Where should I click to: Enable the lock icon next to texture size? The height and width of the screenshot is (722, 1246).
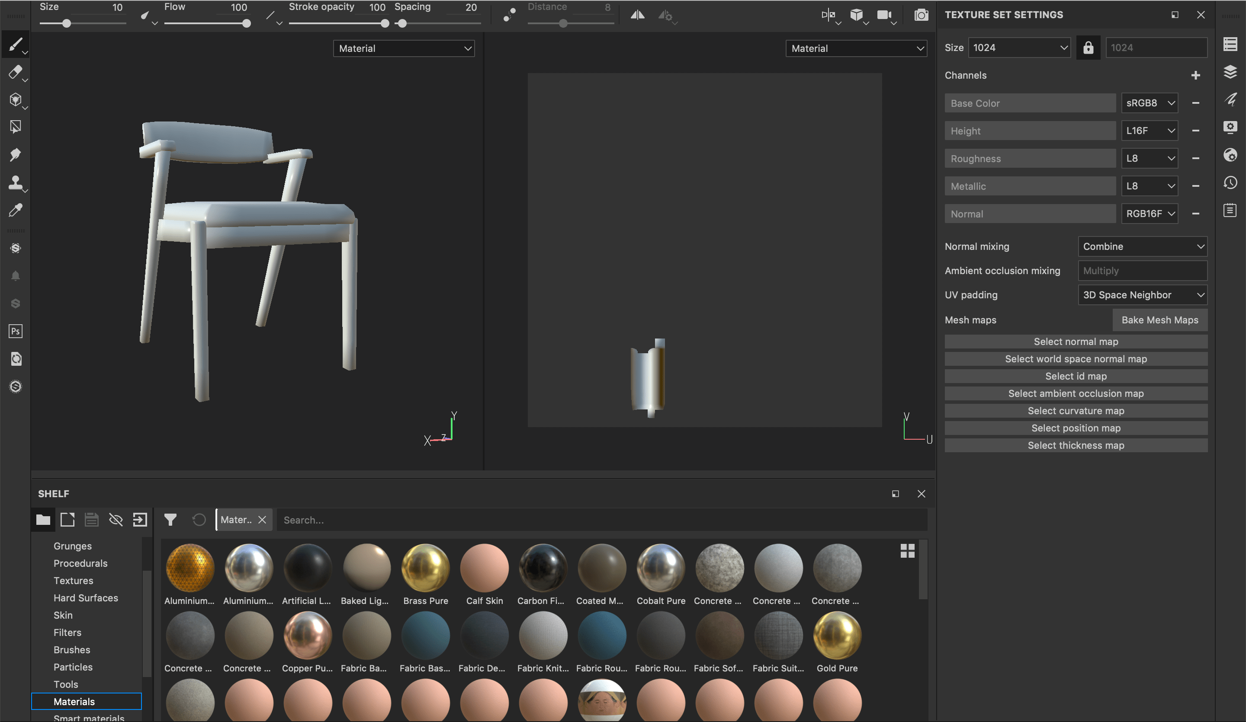(1088, 48)
